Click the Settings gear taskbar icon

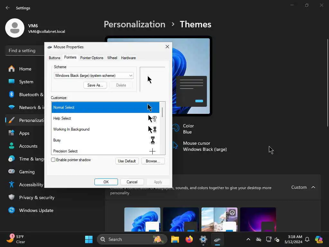coord(203,239)
